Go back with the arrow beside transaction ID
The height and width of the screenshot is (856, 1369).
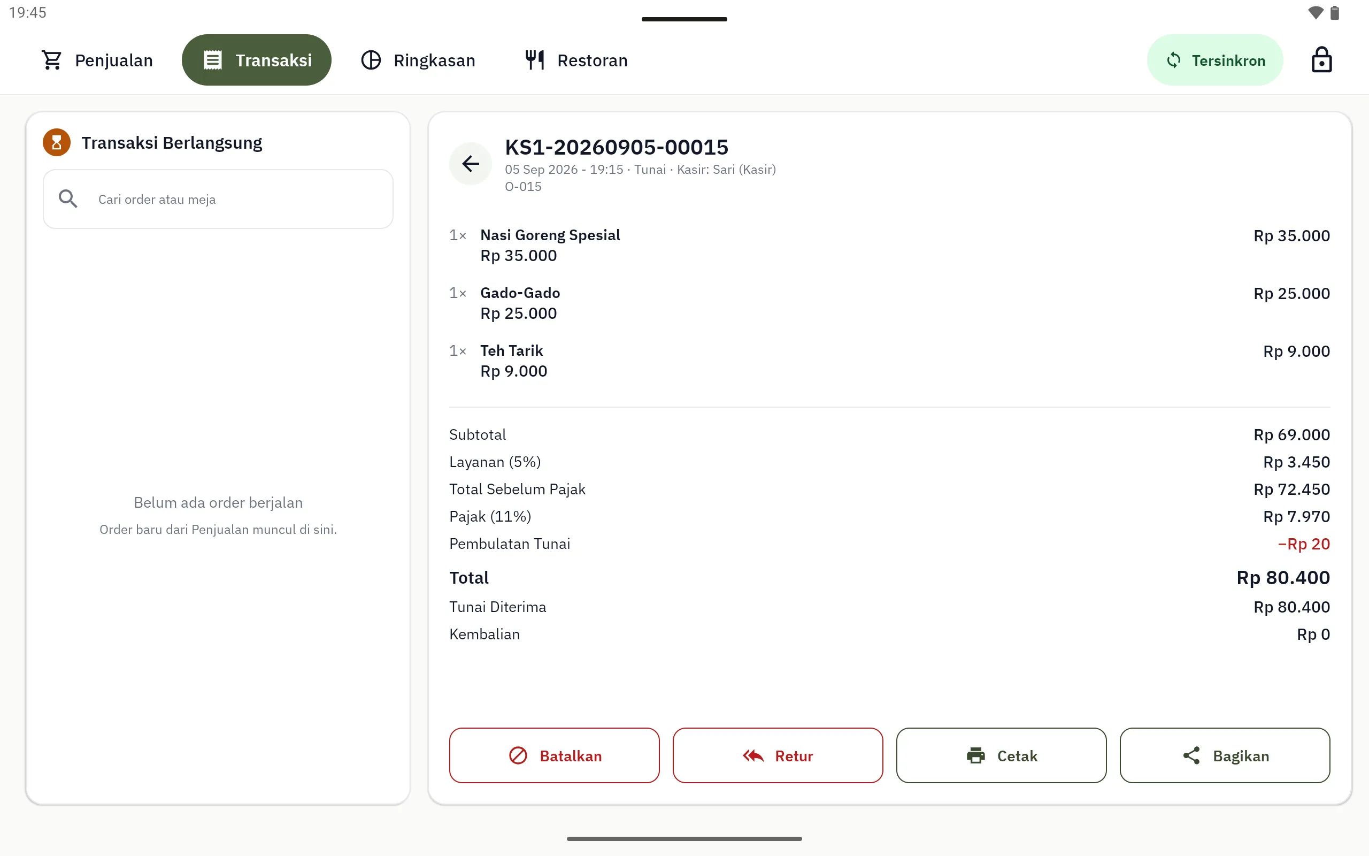471,164
